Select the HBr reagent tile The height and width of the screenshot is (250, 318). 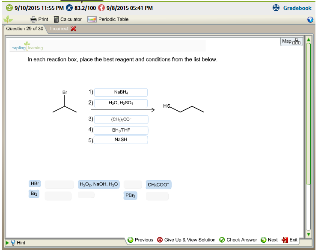(x=35, y=184)
